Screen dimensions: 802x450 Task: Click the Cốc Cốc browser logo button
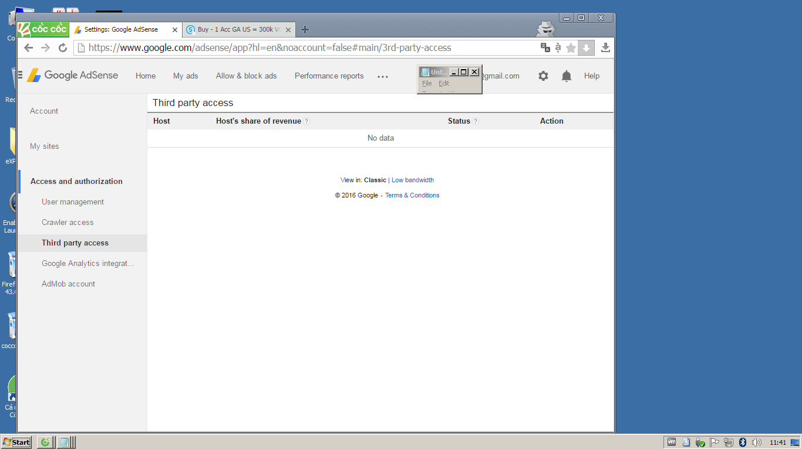[43, 29]
